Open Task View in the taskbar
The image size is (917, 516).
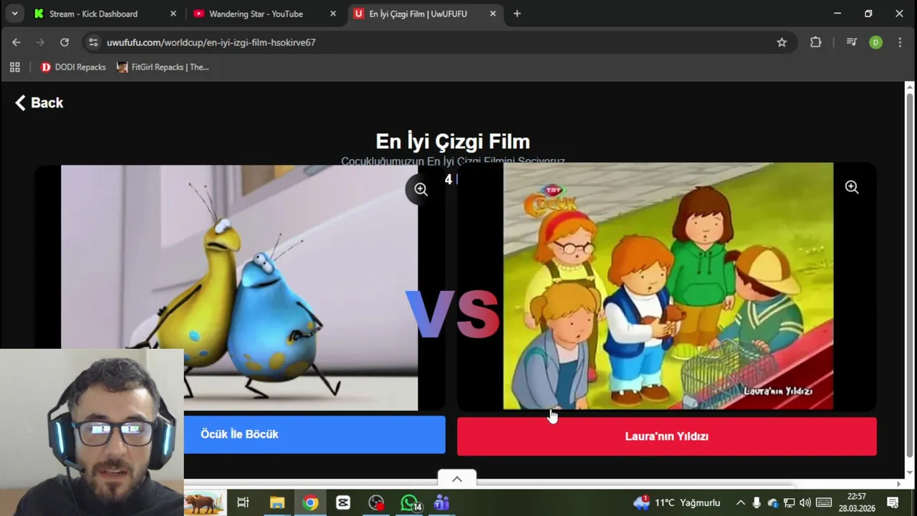coord(243,503)
